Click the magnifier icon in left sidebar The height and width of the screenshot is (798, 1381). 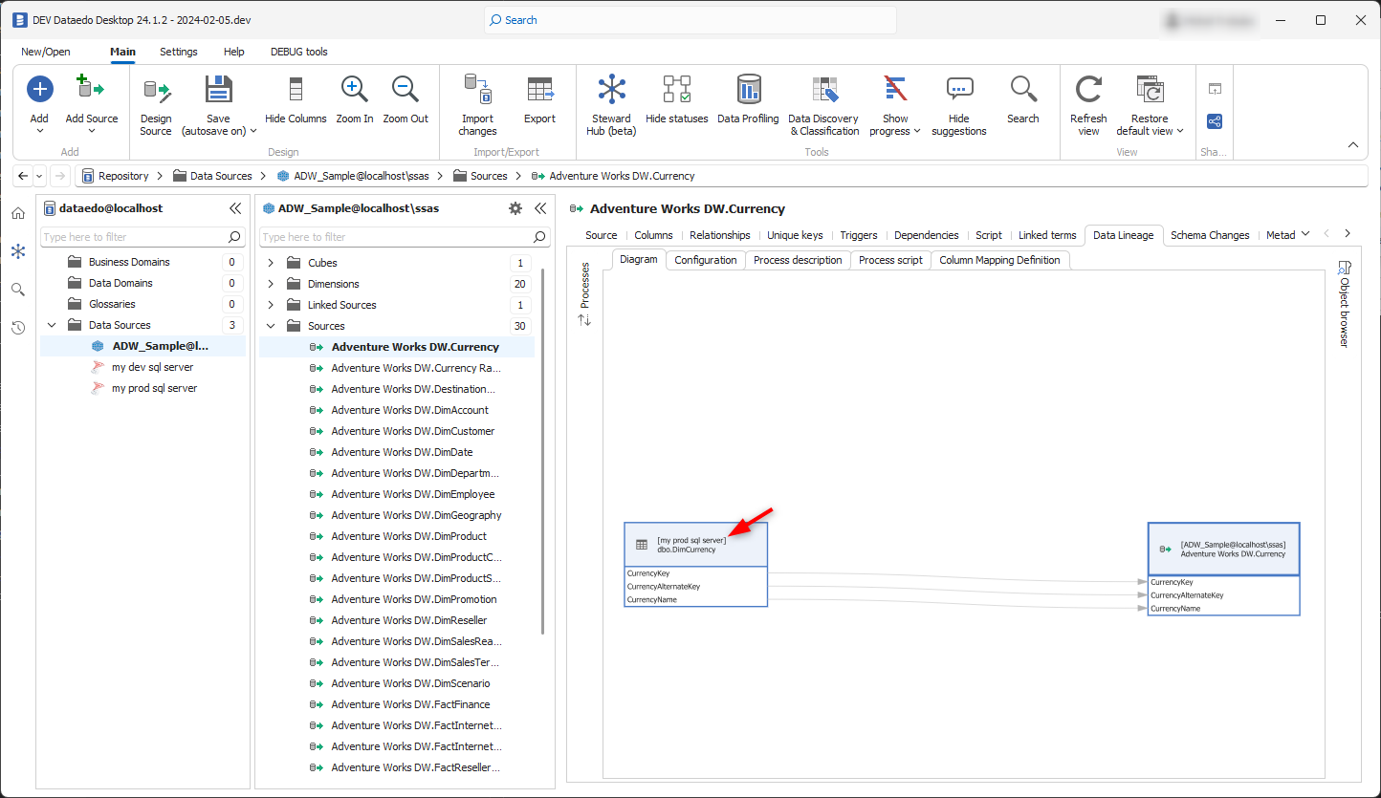pos(18,290)
